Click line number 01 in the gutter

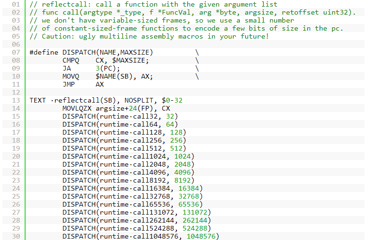pos(16,4)
